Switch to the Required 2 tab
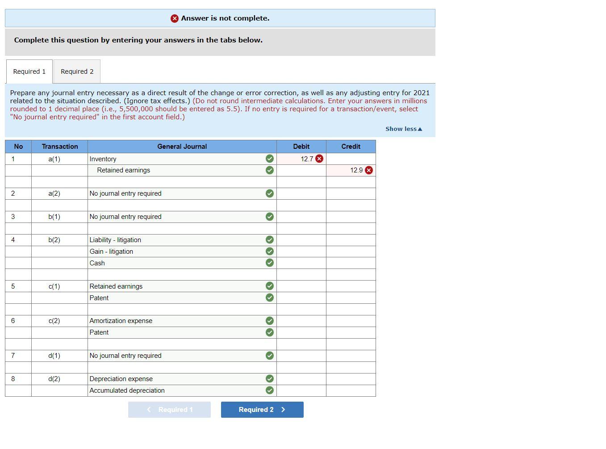 pos(76,71)
